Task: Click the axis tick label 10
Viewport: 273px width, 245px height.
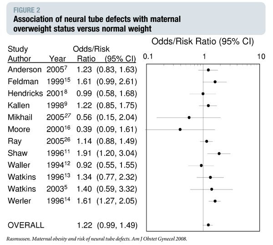Action: [x=261, y=56]
